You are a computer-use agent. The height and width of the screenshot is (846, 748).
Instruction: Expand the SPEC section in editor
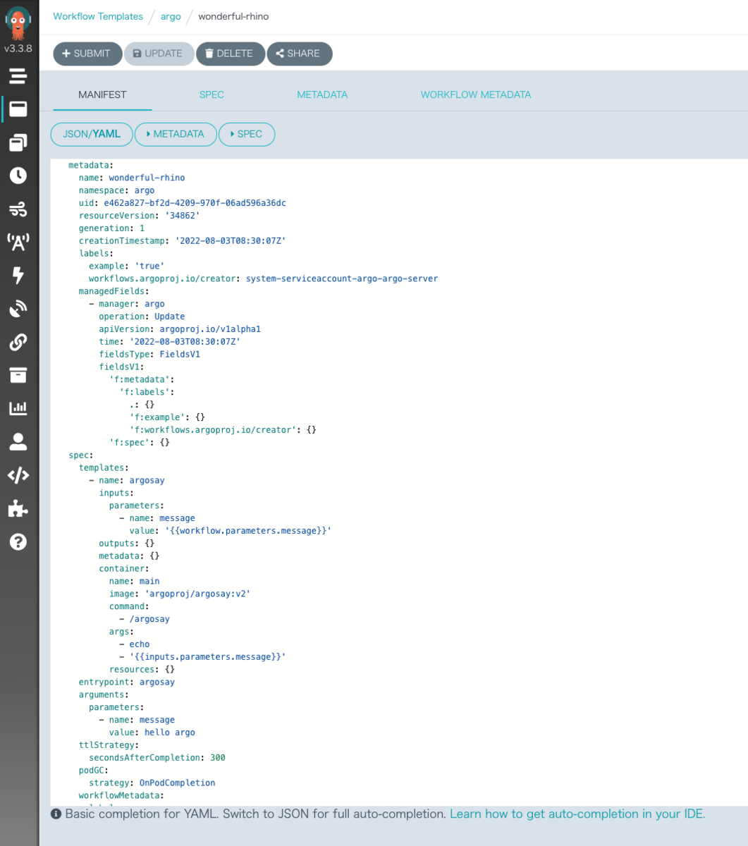tap(247, 134)
